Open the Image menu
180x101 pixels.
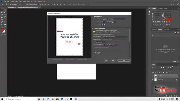click(x=12, y=1)
